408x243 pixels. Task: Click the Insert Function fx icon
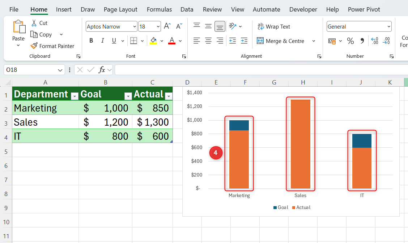[102, 70]
